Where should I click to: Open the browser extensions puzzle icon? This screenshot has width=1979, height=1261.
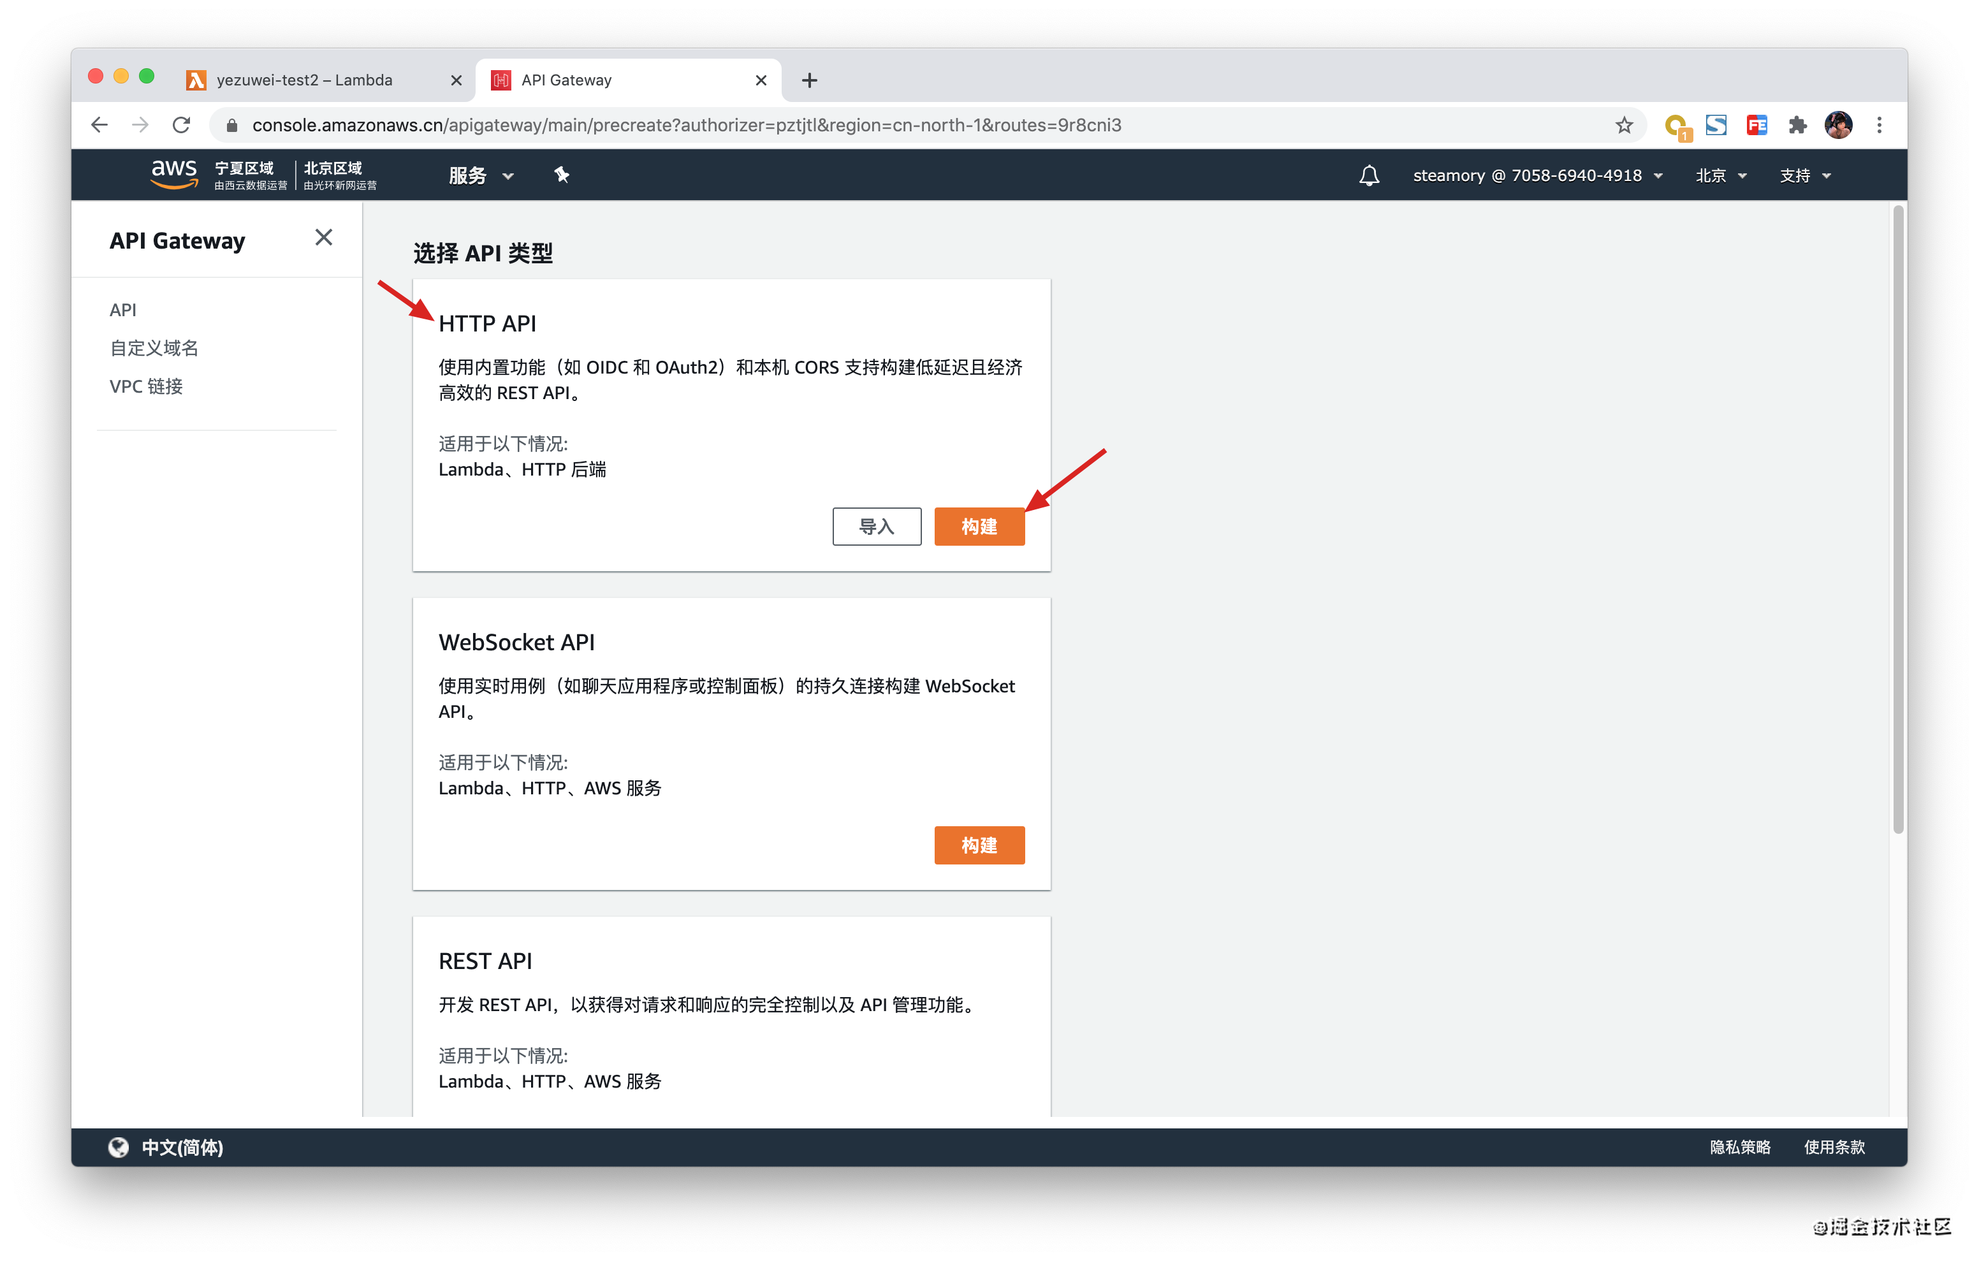[1797, 125]
